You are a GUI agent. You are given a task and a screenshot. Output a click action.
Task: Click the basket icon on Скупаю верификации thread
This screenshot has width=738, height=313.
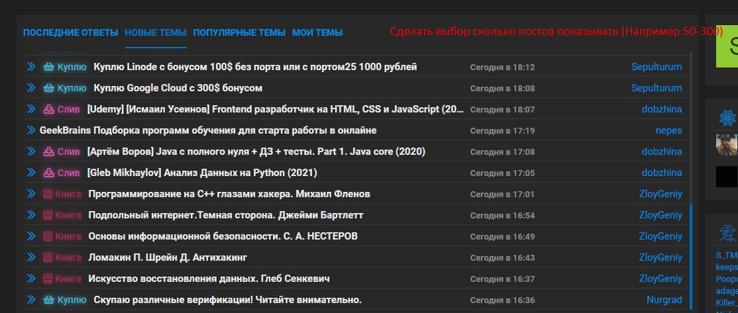[49, 299]
